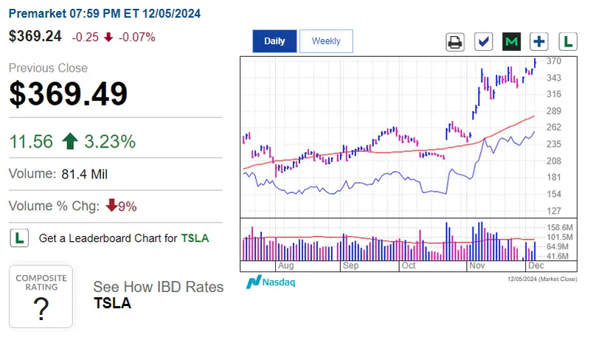Click the Sep label on chart axis
Viewport: 590px width, 337px height.
tap(351, 265)
